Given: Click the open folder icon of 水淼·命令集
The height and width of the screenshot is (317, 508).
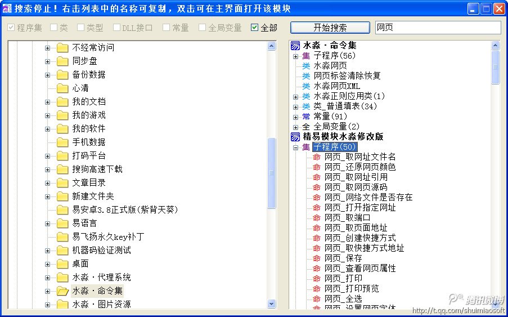Looking at the screenshot, I should pos(62,291).
